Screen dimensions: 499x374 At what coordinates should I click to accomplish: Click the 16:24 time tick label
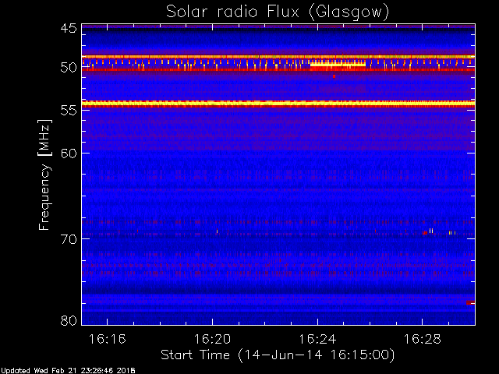317,339
